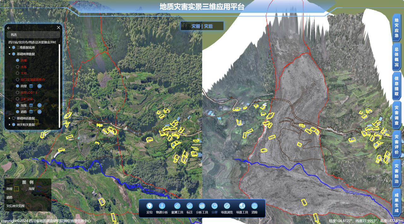
Task: Enable the 工矿企业 layer checkbox
Action: [18, 99]
